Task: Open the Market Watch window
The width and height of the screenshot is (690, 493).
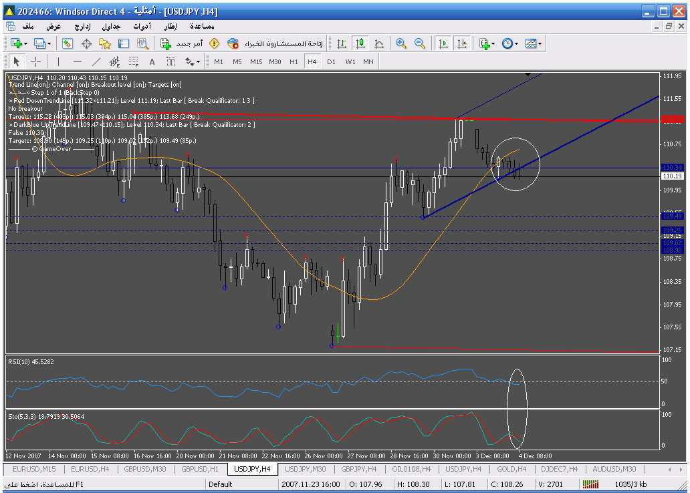Action: tap(68, 43)
